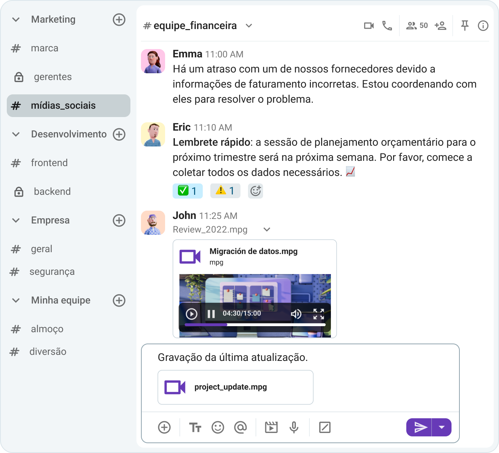The image size is (499, 453).
Task: Pause the video with the pause button
Action: point(211,314)
